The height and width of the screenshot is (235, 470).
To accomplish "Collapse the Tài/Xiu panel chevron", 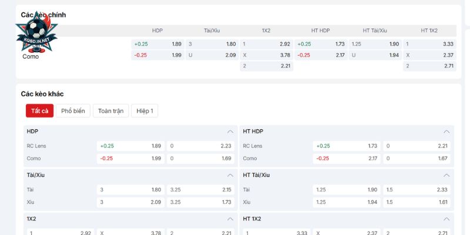I will click(x=230, y=175).
